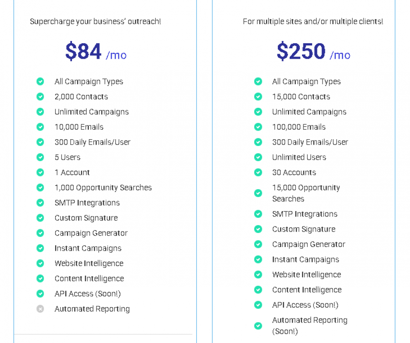Click the grayed X icon beside Automated Reporting
Viewport: 410px width, 343px height.
[x=40, y=309]
